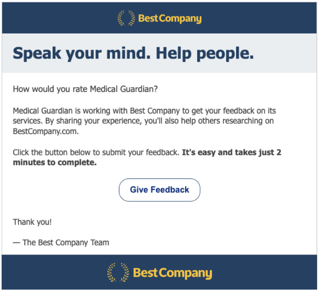Click the 'services. By sharing your experience' line
Image resolution: width=319 pixels, height=291 pixels.
(x=143, y=121)
